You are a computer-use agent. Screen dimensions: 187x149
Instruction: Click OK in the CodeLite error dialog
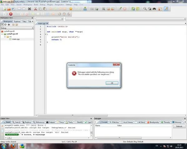(x=112, y=83)
